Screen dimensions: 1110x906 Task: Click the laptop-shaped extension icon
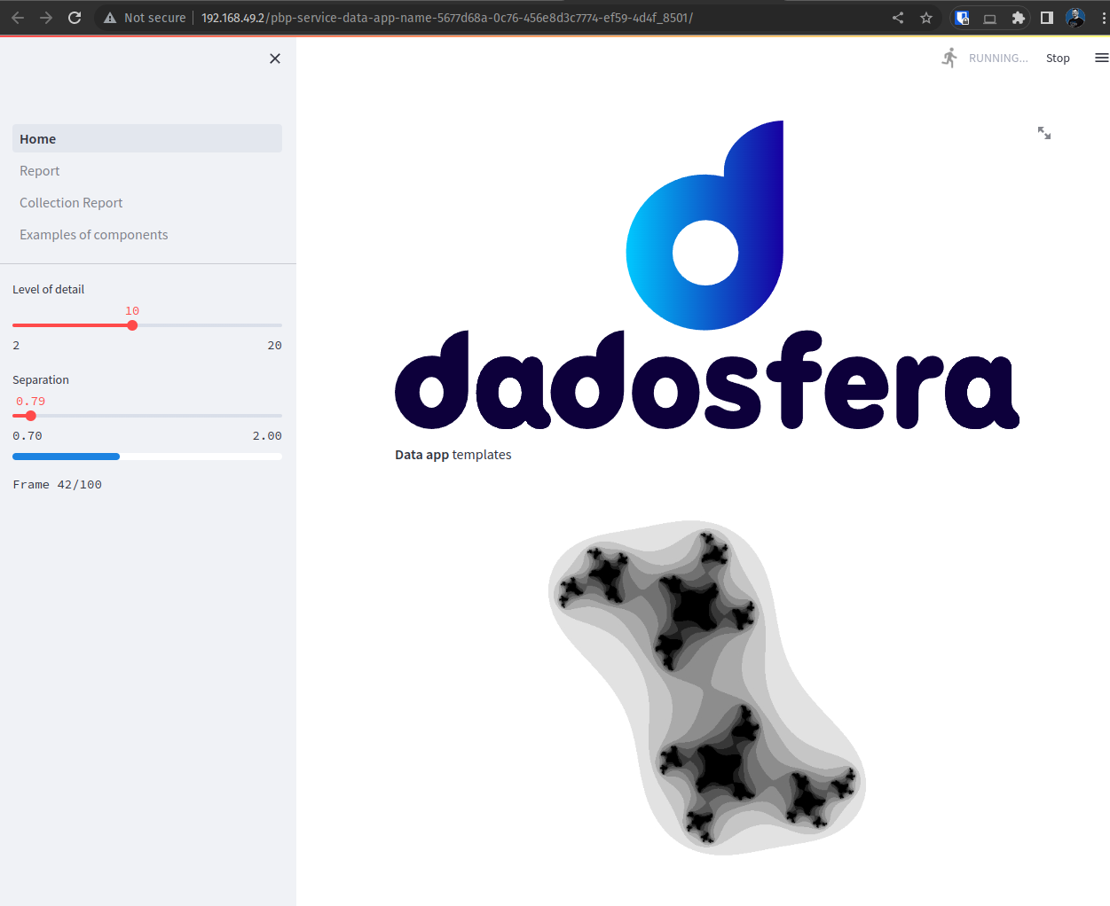(990, 18)
